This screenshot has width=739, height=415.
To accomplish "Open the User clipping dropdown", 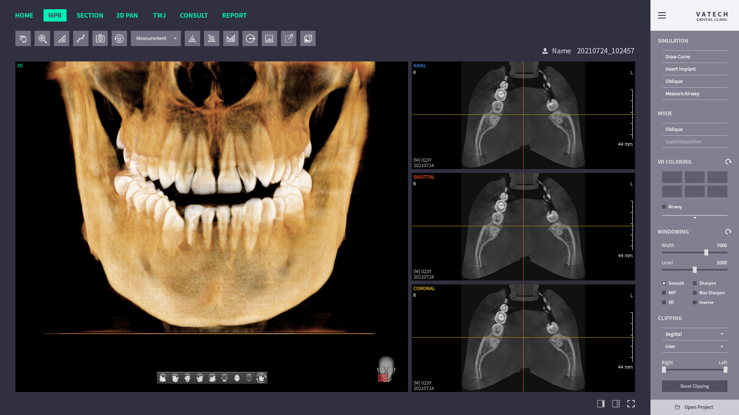I will (x=695, y=347).
